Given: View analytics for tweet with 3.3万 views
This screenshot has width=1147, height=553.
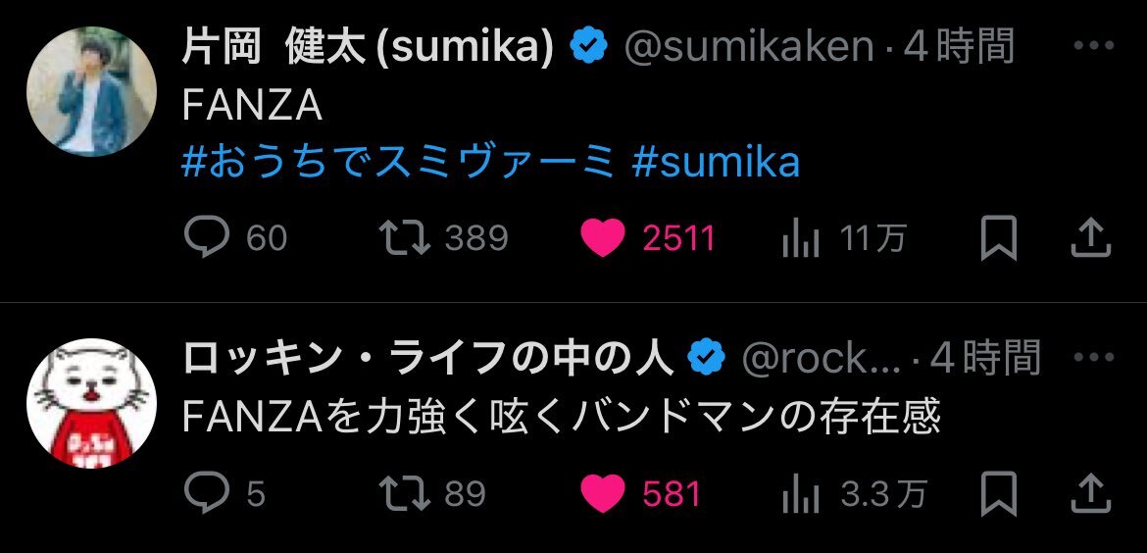Looking at the screenshot, I should [800, 494].
